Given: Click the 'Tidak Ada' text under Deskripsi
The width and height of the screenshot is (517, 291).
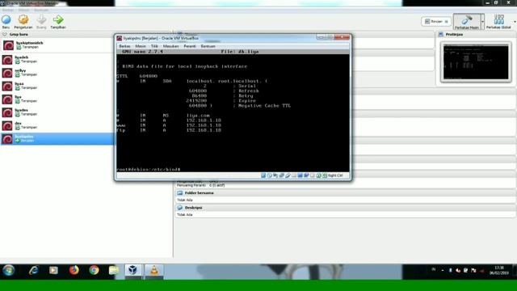Looking at the screenshot, I should [185, 215].
